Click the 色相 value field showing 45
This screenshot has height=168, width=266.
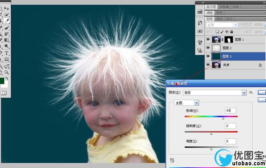point(230,111)
